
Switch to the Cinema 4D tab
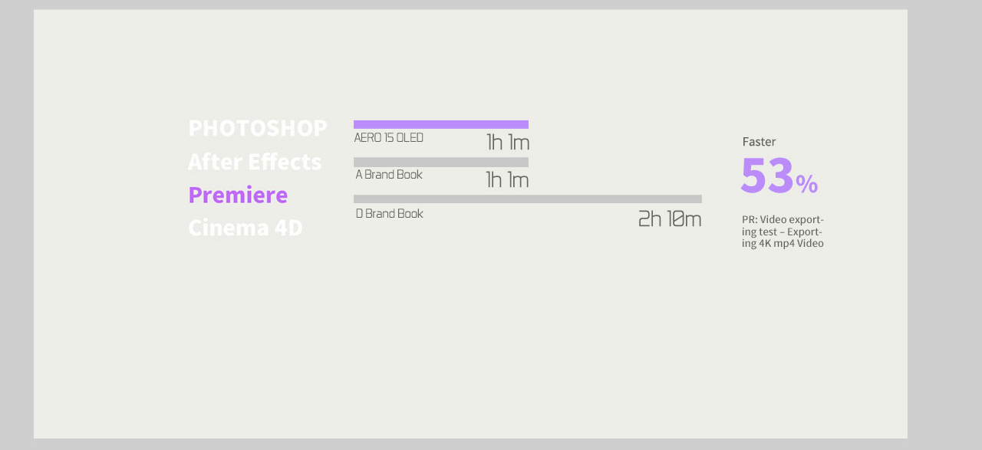click(x=245, y=228)
